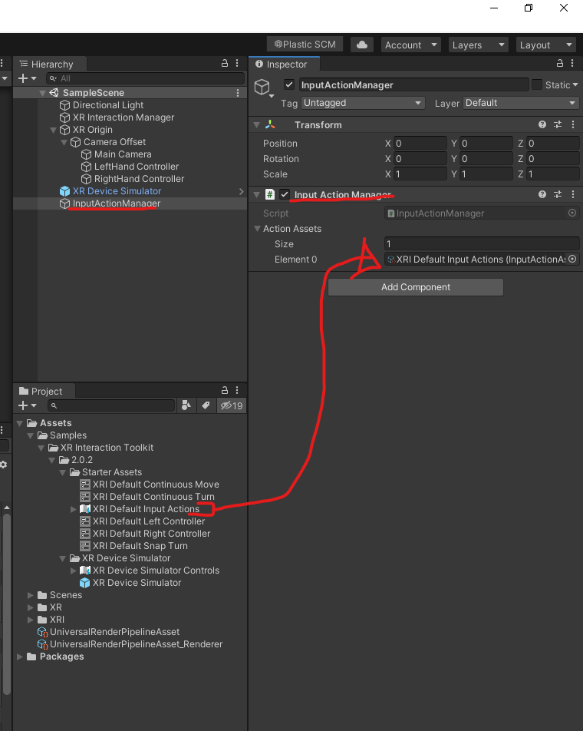Click the XR Device Simulator prefab icon in Hierarchy
This screenshot has width=583, height=731.
(x=64, y=191)
